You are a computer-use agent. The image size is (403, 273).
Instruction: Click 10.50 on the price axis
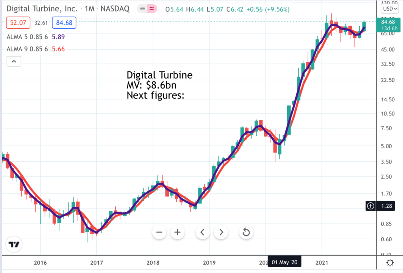coord(388,114)
